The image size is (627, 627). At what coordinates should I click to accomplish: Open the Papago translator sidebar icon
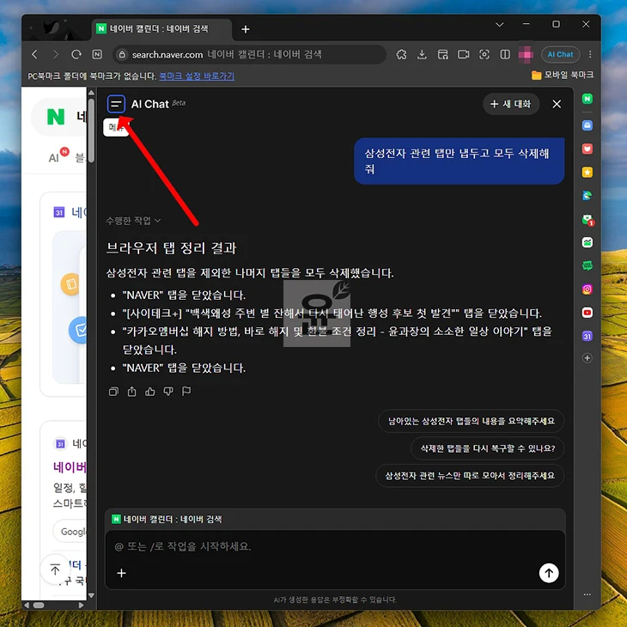point(587,196)
